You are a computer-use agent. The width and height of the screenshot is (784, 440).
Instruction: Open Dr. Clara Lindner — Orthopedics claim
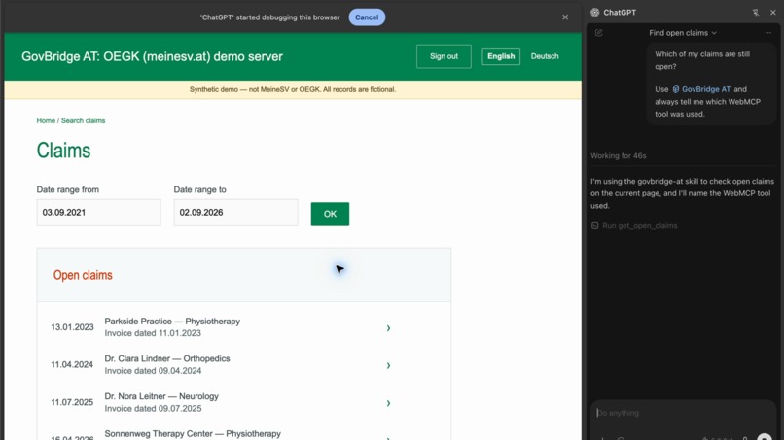pos(167,358)
